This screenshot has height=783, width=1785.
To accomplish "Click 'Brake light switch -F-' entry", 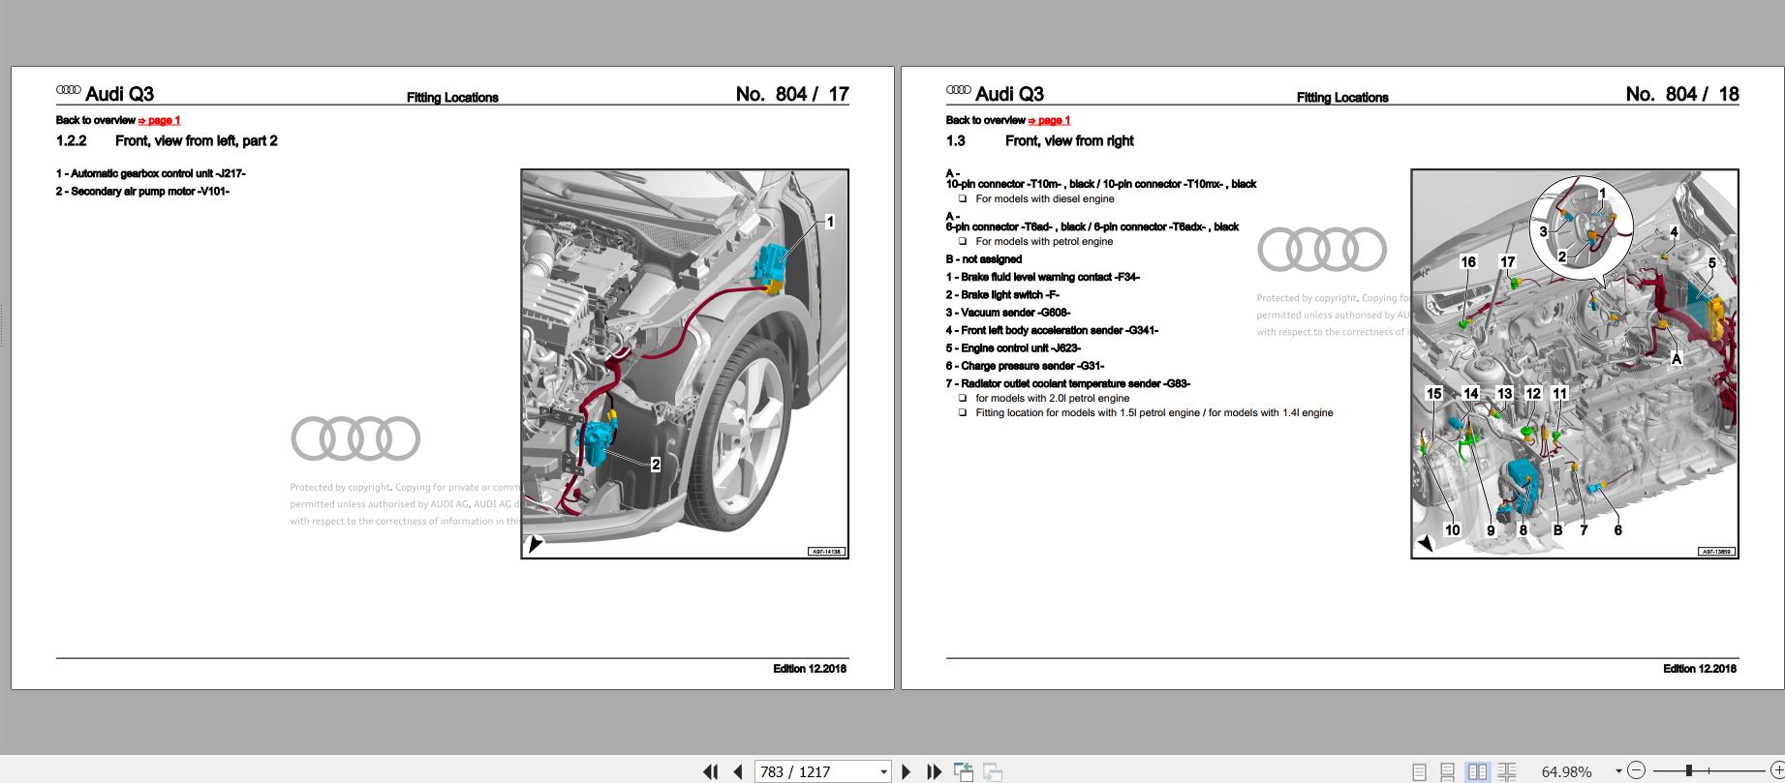I will [1010, 295].
